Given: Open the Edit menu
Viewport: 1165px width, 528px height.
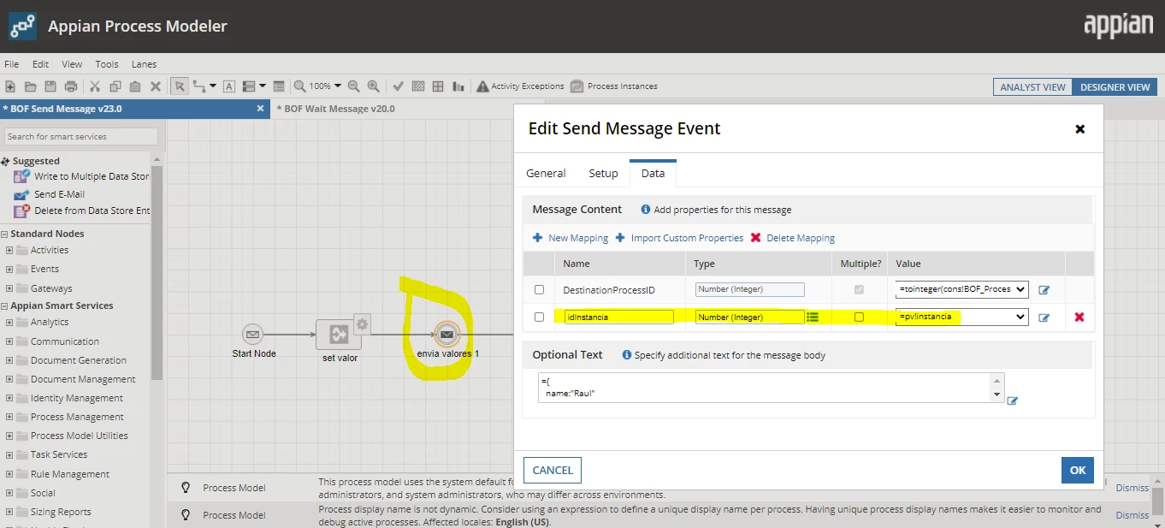Looking at the screenshot, I should [x=40, y=64].
